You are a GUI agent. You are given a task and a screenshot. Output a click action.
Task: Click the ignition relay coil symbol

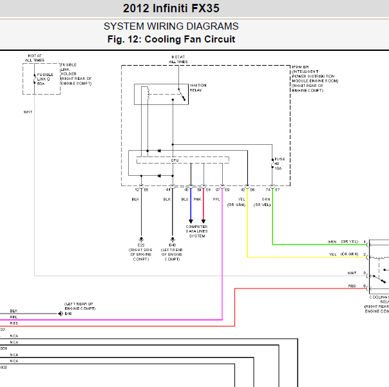pyautogui.click(x=148, y=93)
